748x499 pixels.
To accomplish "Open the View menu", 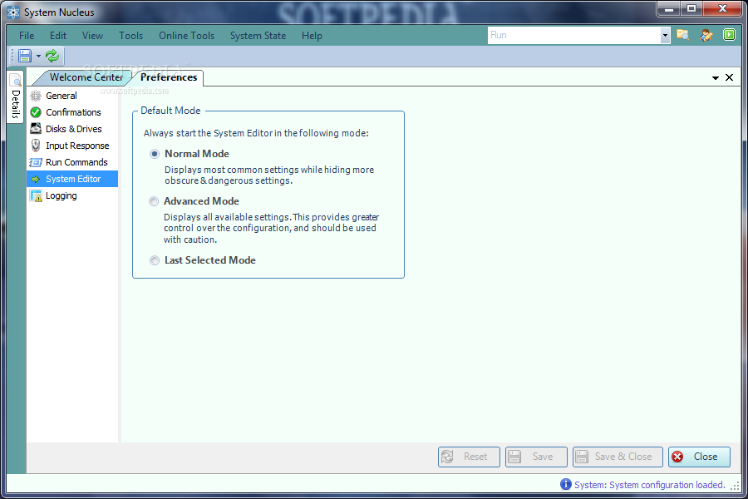I will 92,36.
